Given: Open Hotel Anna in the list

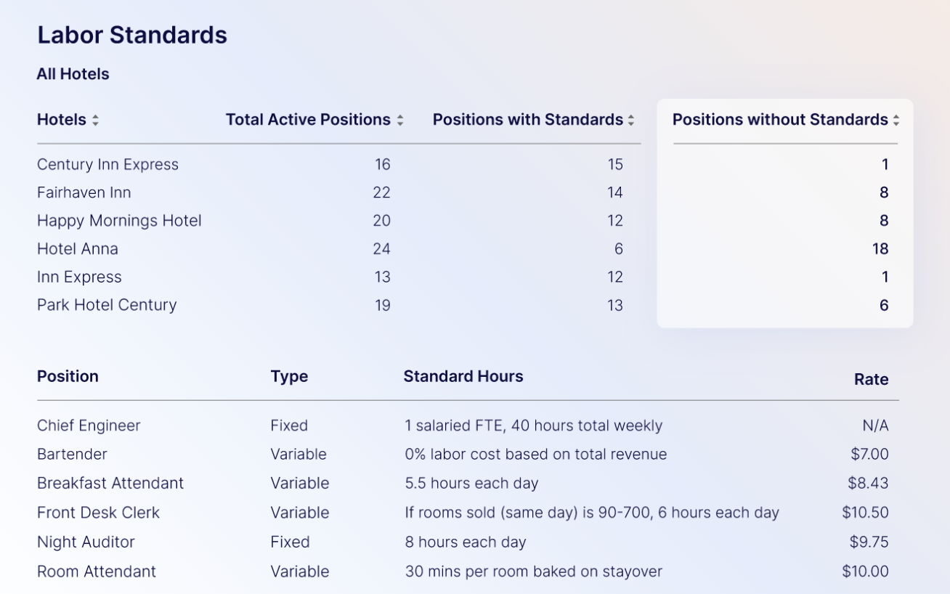Looking at the screenshot, I should pyautogui.click(x=78, y=249).
